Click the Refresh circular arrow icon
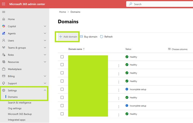Viewport: 193px width, 123px height. (102, 37)
